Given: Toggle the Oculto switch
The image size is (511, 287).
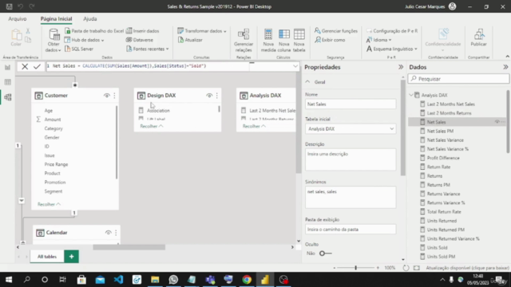Looking at the screenshot, I should point(325,254).
